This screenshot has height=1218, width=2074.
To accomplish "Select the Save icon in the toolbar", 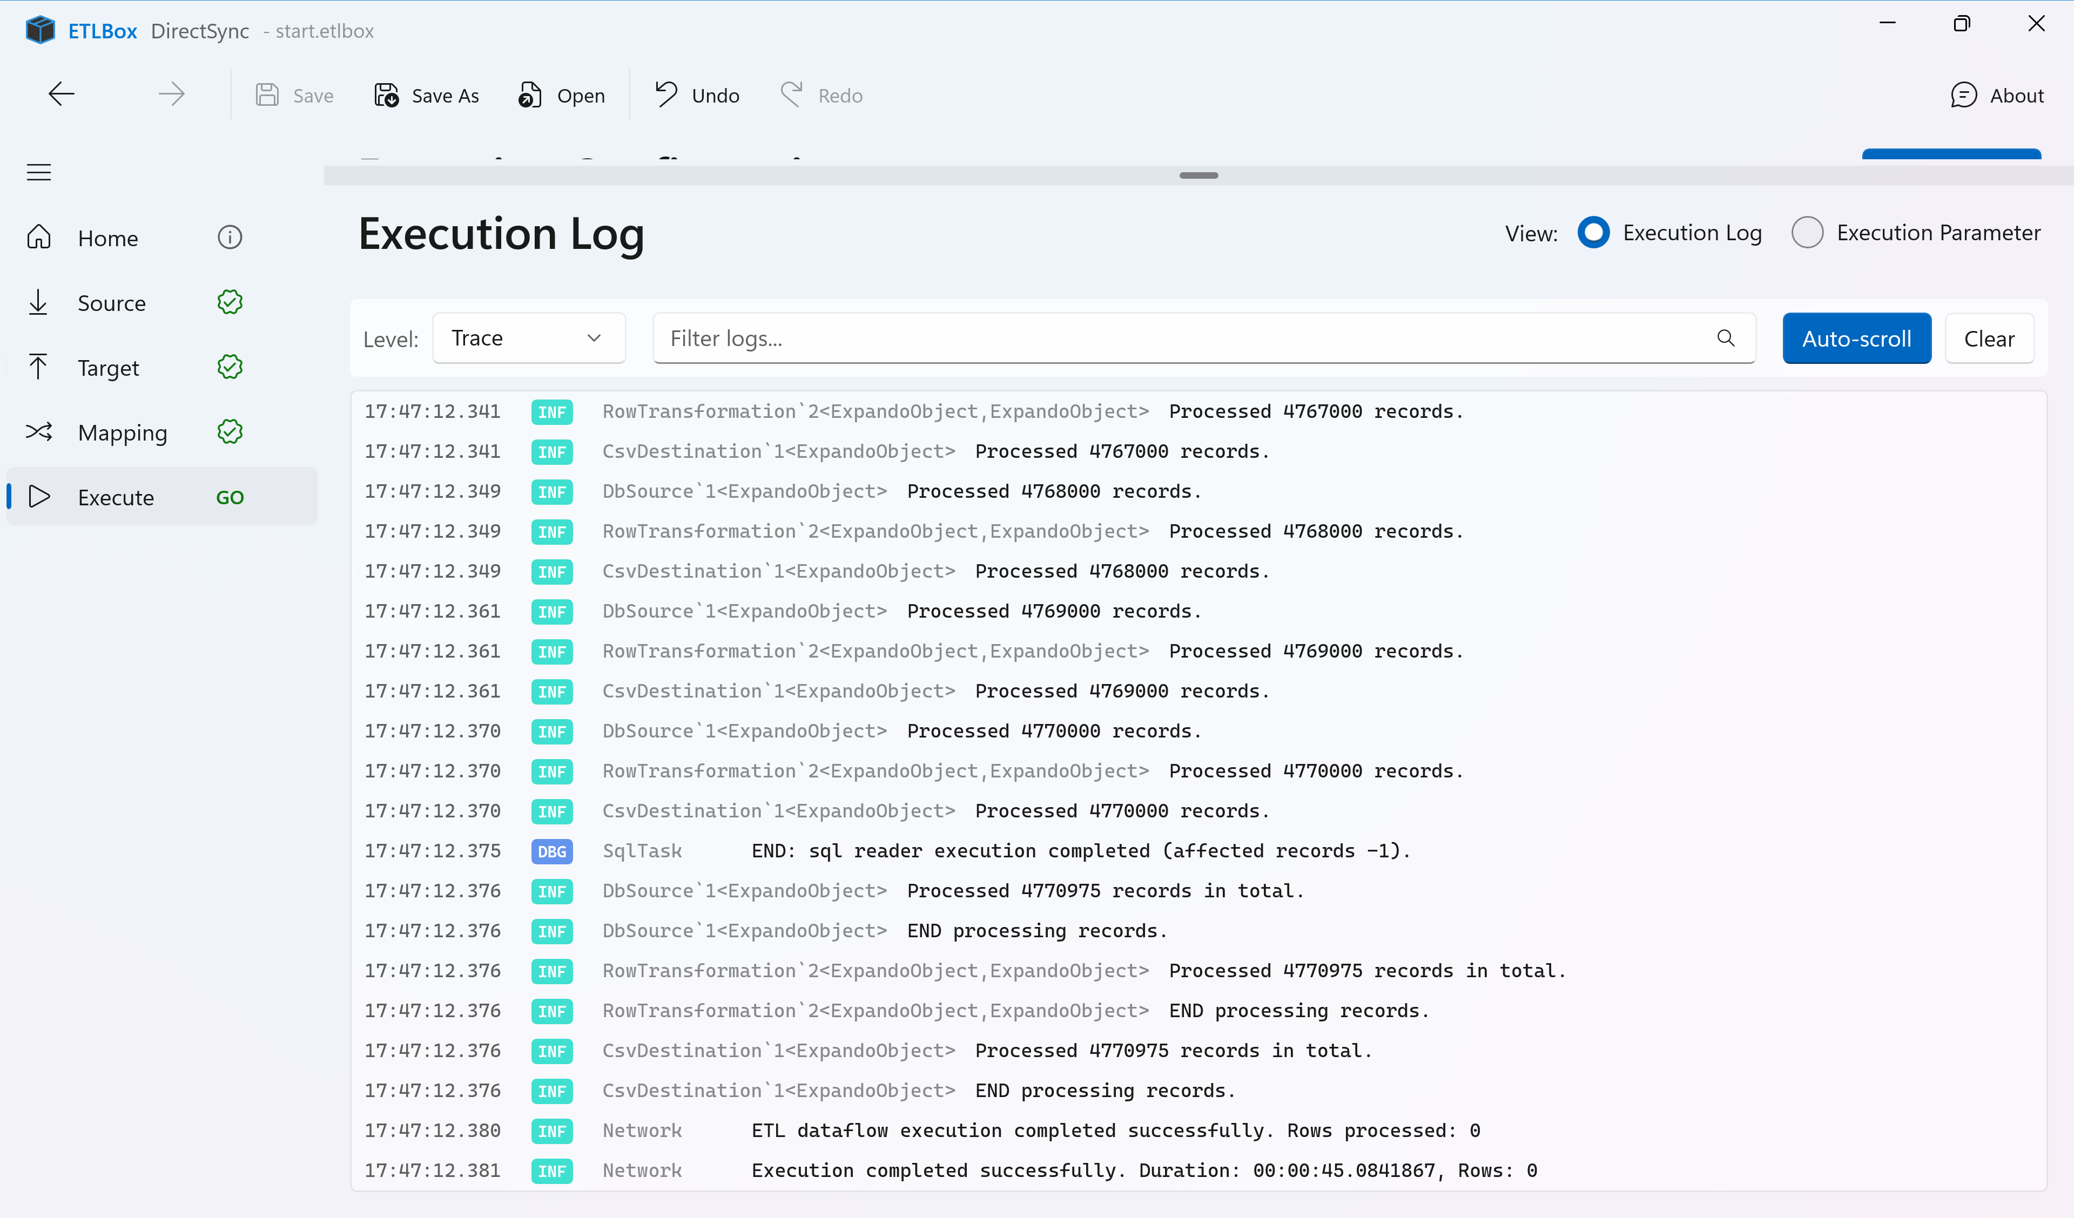I will click(267, 94).
